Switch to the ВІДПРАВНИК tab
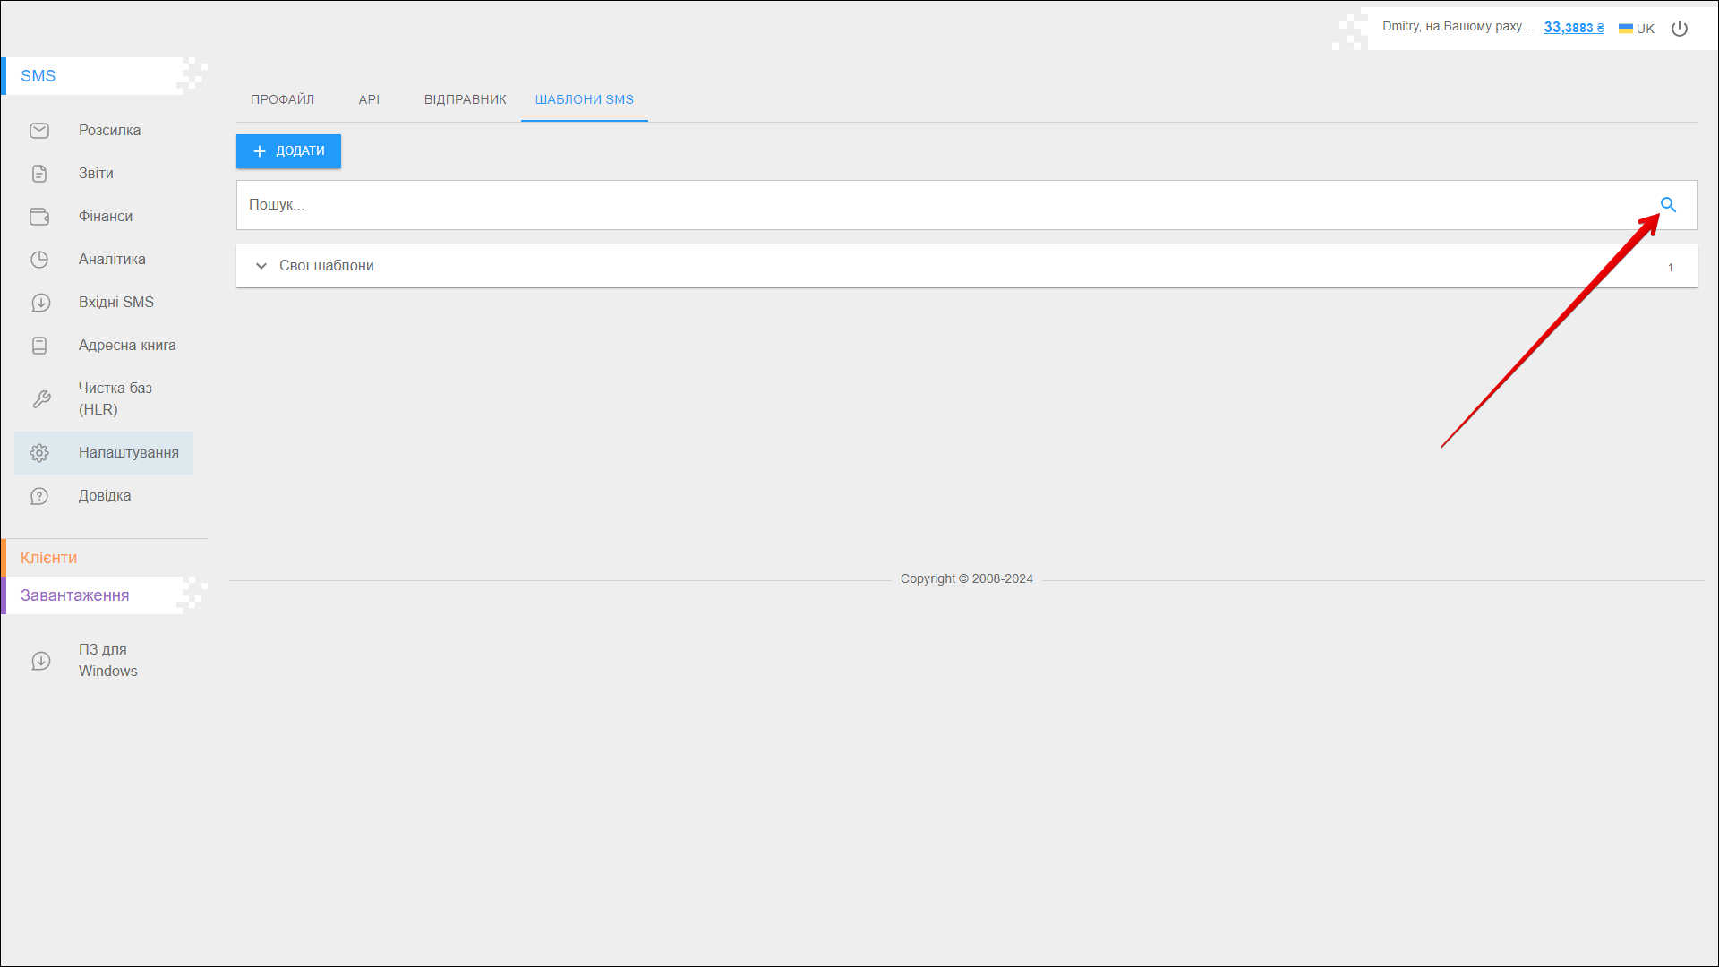The image size is (1719, 967). point(465,99)
